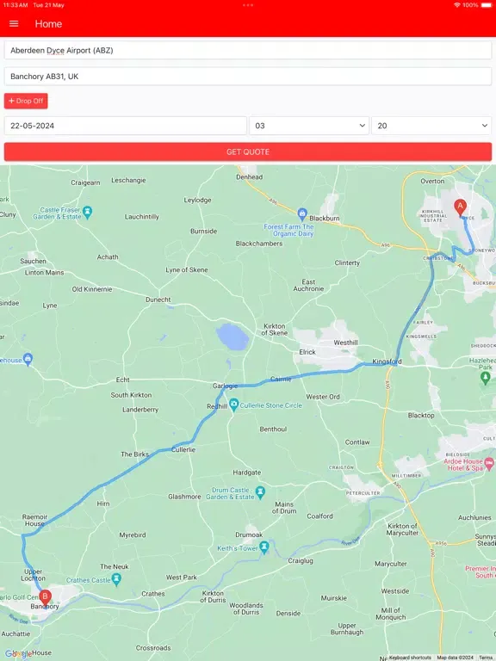
Task: Tap the multitasking three-dot handle
Action: point(248,5)
